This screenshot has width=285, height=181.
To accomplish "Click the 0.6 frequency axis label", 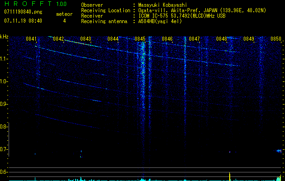I will pyautogui.click(x=4, y=172).
